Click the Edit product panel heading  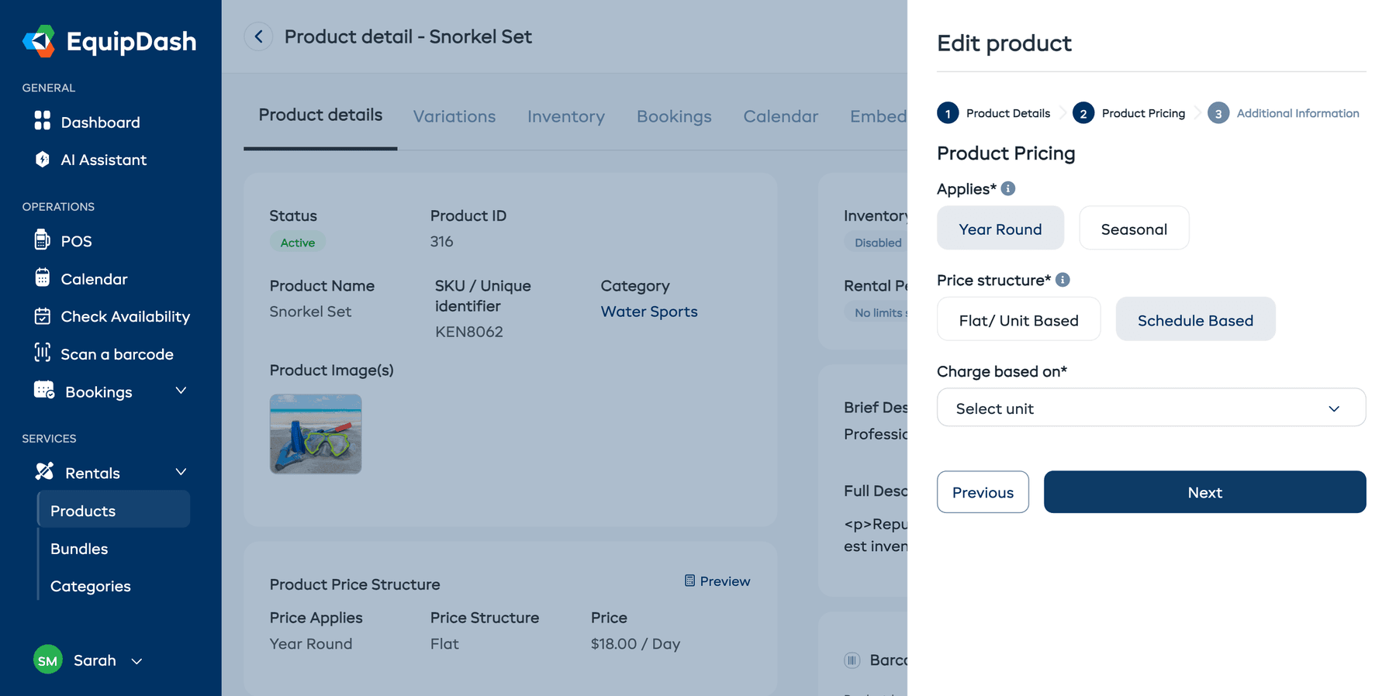point(1004,43)
